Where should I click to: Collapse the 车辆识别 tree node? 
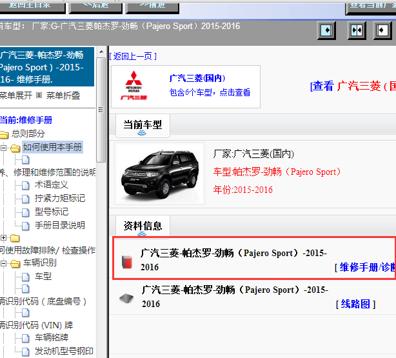click(x=3, y=264)
